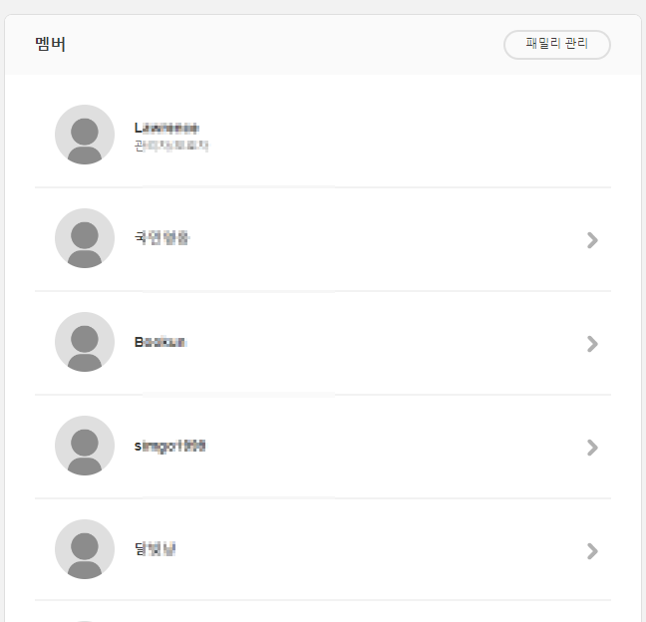Click the member name starting with B
The height and width of the screenshot is (622, 646).
[x=161, y=342]
